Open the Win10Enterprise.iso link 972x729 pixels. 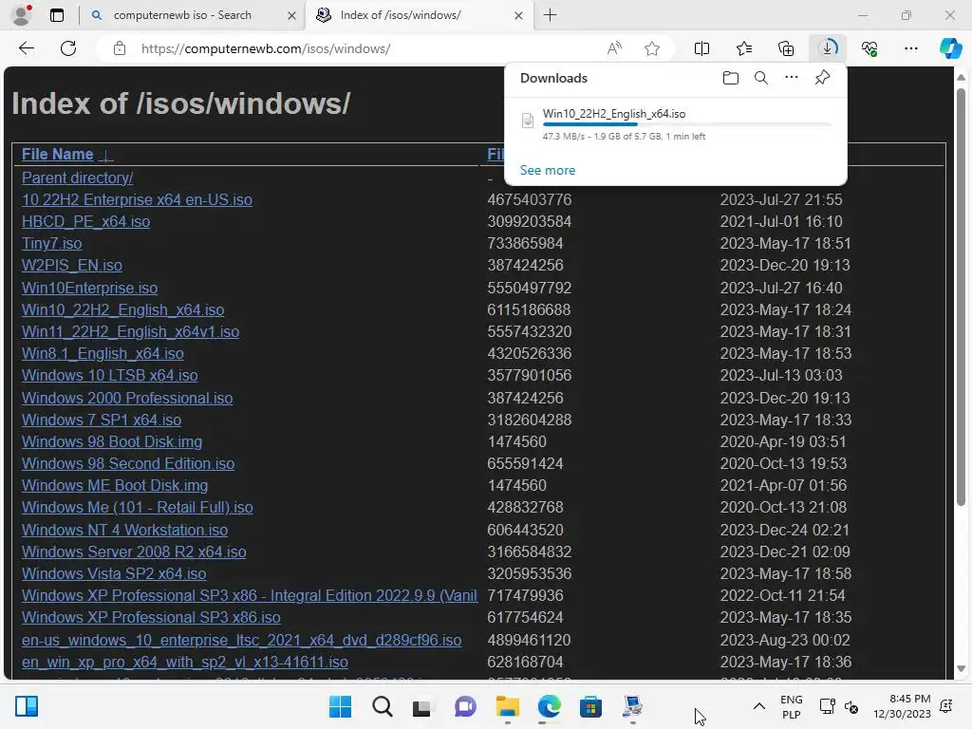click(x=89, y=288)
